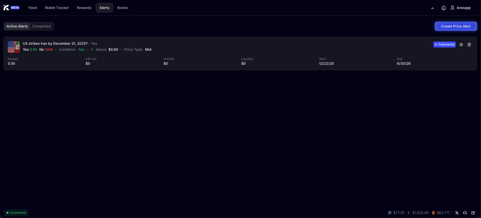Click the Create Price Alert button
Viewport: 481px width, 218px height.
(456, 26)
